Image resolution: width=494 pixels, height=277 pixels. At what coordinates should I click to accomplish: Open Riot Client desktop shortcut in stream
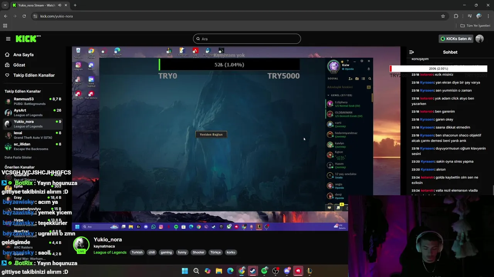(78, 95)
